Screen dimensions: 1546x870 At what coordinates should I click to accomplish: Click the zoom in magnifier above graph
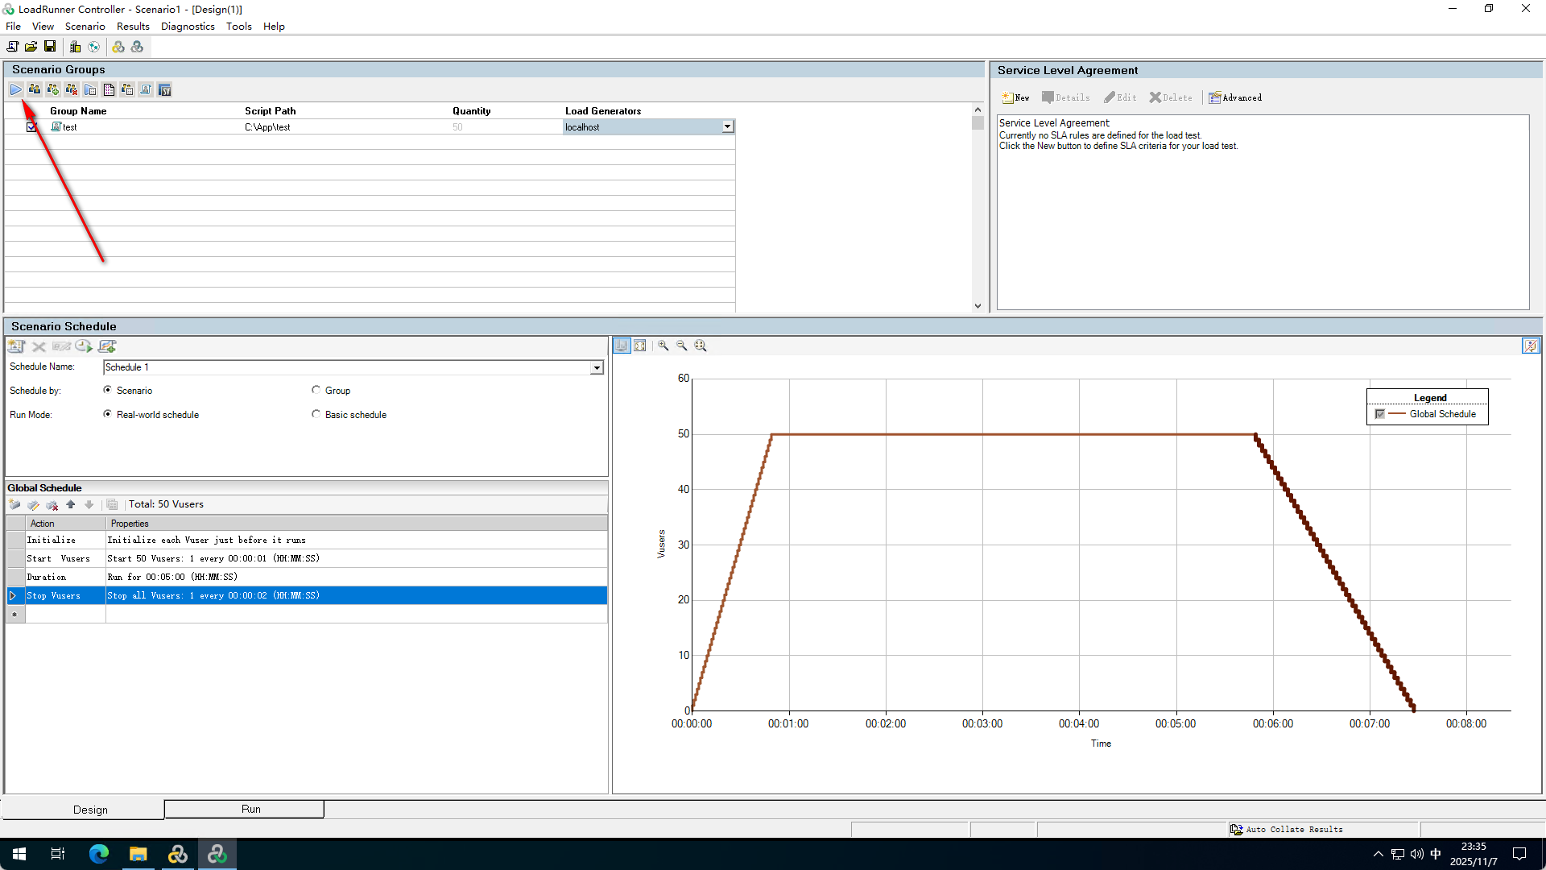(x=663, y=346)
